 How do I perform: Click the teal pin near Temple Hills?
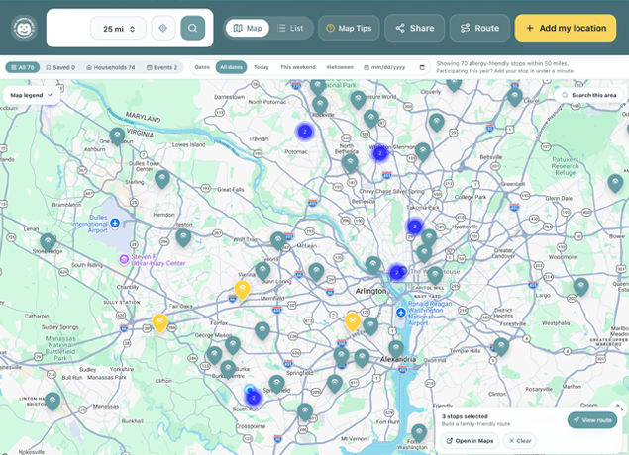[501, 346]
